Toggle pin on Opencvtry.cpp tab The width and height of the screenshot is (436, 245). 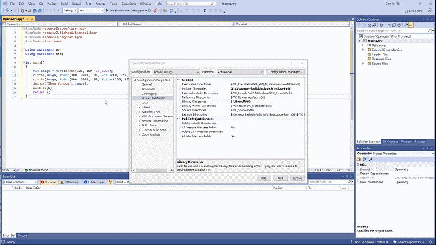coord(28,19)
